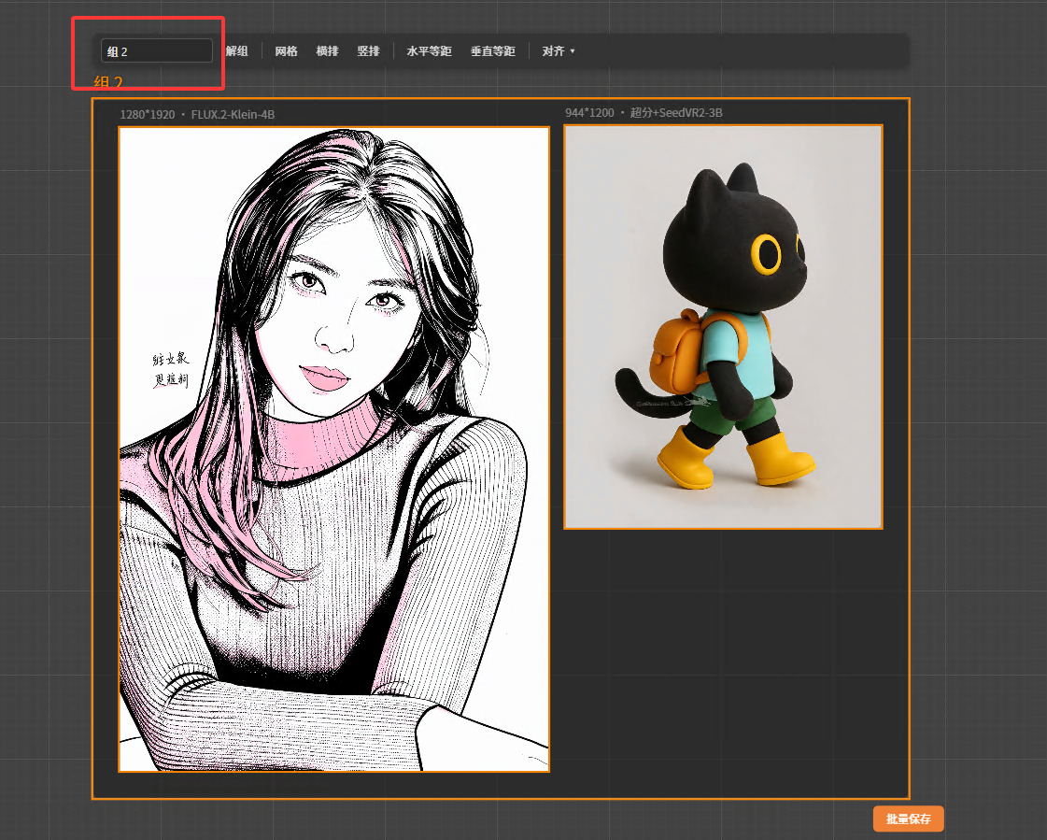Select the manga girl portrait image
Viewport: 1047px width, 840px height.
tap(333, 449)
